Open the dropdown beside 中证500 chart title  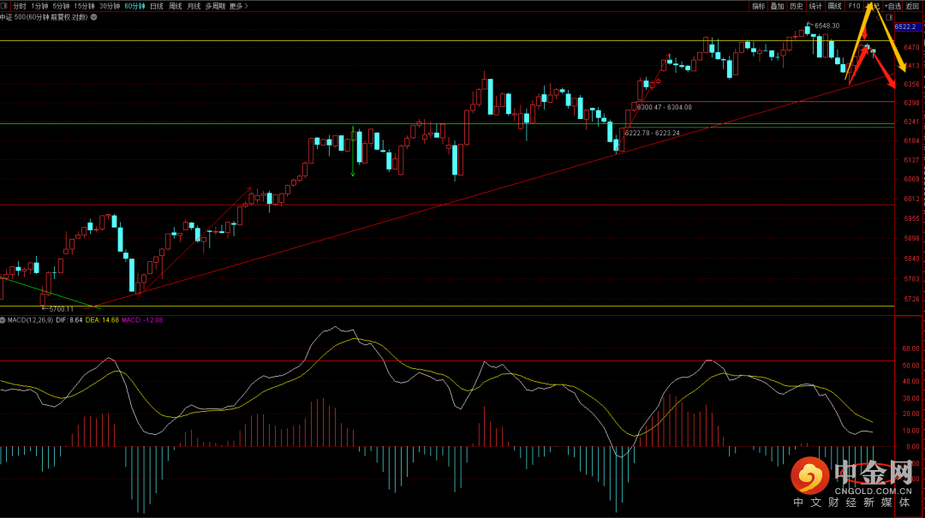click(94, 17)
